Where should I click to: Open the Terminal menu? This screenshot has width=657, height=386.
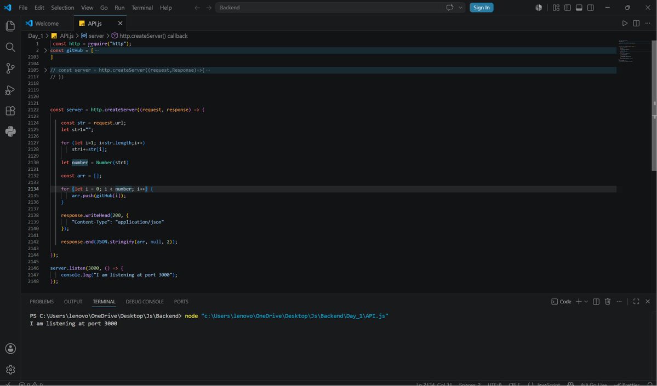[142, 8]
